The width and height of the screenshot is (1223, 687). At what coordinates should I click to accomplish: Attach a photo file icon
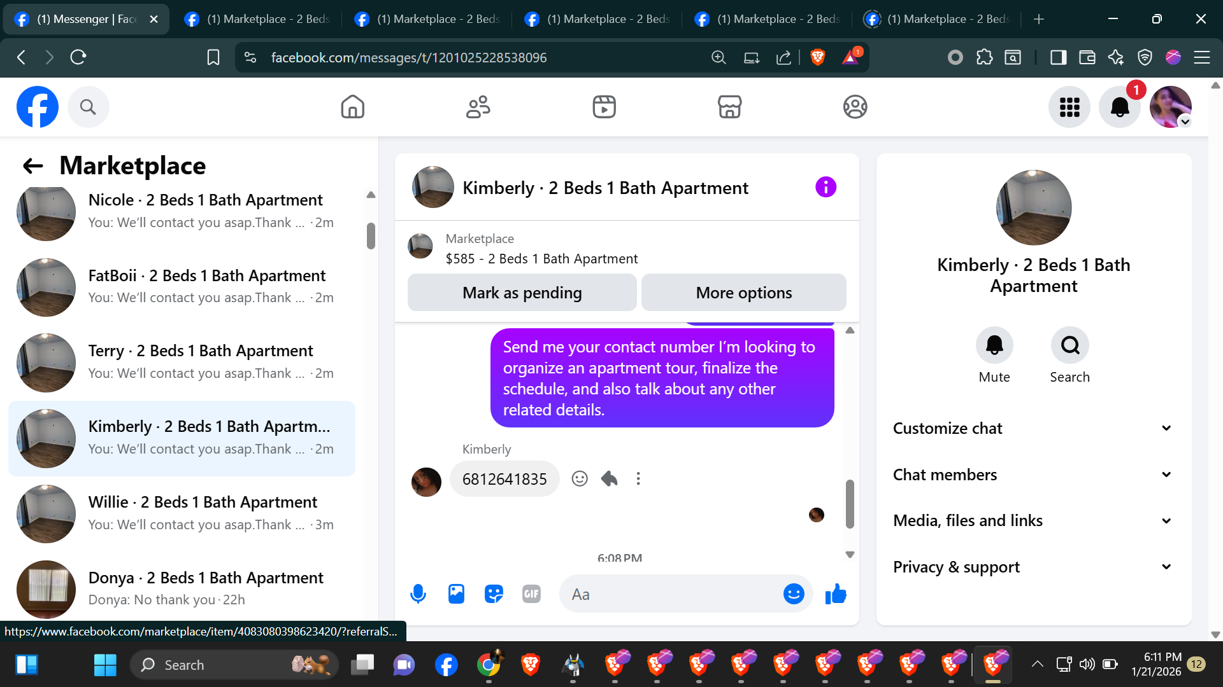pyautogui.click(x=456, y=594)
